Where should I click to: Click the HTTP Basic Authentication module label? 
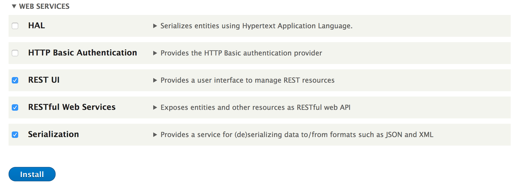82,53
